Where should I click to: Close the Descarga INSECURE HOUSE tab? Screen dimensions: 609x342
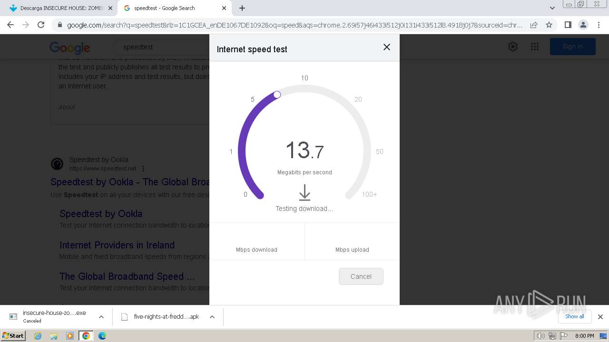pyautogui.click(x=110, y=8)
